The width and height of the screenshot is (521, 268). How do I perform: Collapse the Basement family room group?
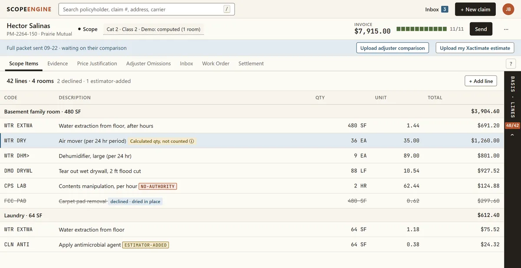pyautogui.click(x=252, y=111)
